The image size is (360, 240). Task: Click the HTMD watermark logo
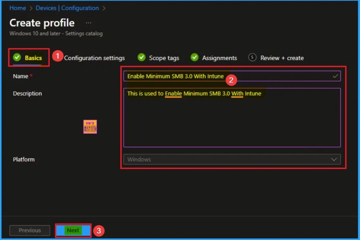[90, 127]
